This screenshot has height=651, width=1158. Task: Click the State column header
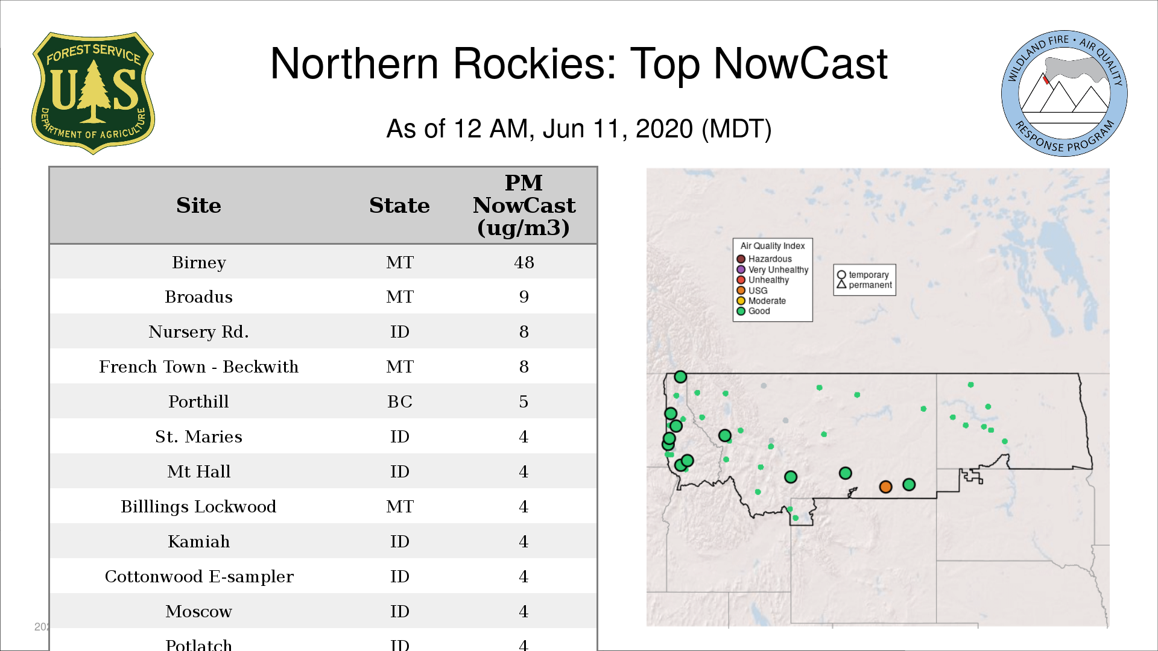coord(399,206)
